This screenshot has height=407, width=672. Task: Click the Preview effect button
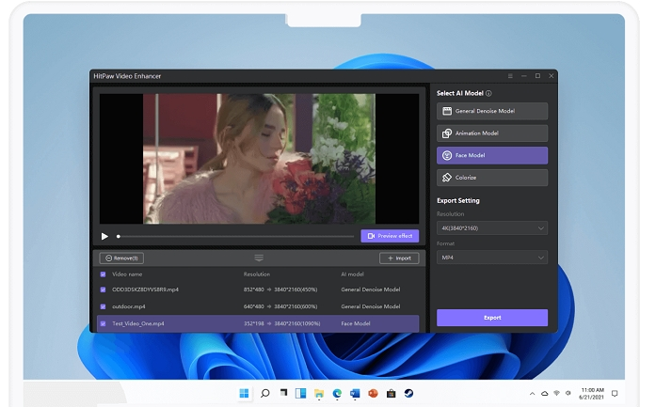pyautogui.click(x=390, y=236)
